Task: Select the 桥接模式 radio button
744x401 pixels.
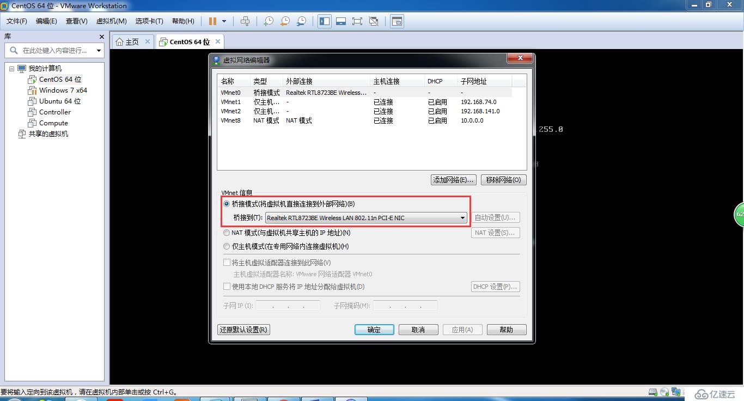Action: (227, 204)
